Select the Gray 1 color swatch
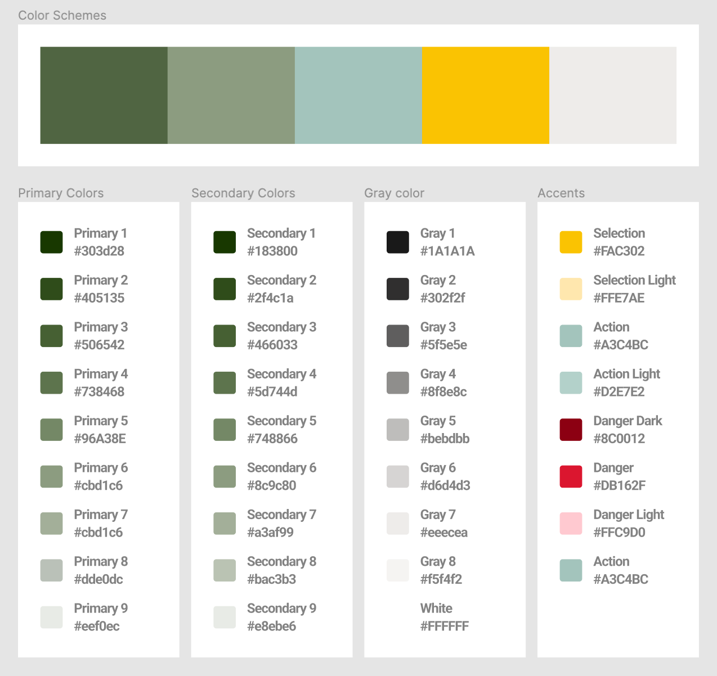 (398, 242)
